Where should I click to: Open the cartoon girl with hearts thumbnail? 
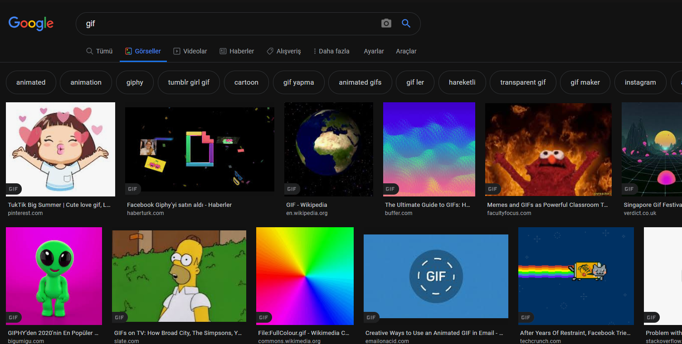click(60, 149)
